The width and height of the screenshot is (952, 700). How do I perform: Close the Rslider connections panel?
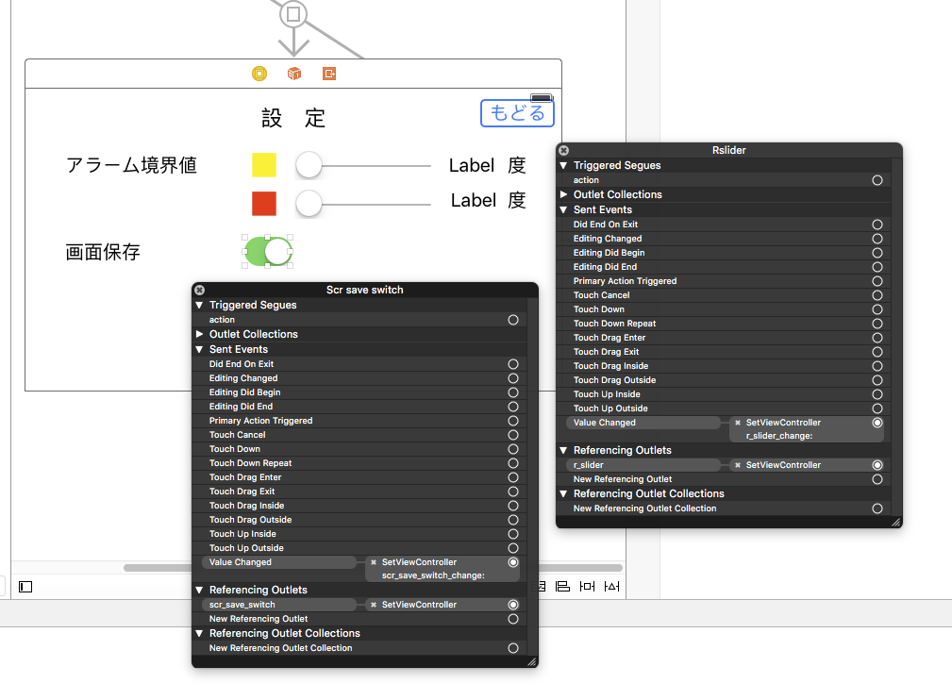click(x=563, y=150)
